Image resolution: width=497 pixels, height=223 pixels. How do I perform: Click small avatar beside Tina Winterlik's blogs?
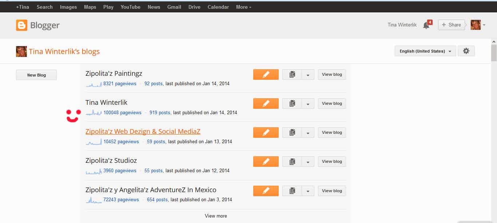point(21,51)
